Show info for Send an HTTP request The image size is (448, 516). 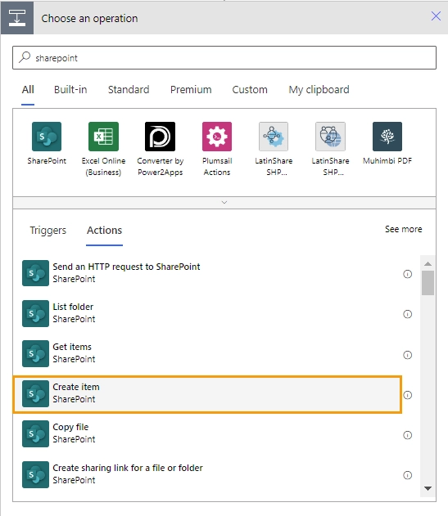407,274
